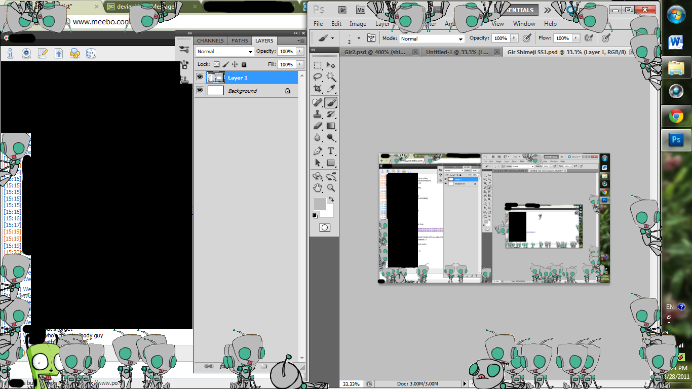692x389 pixels.
Task: Switch to the Channels tab
Action: (210, 41)
